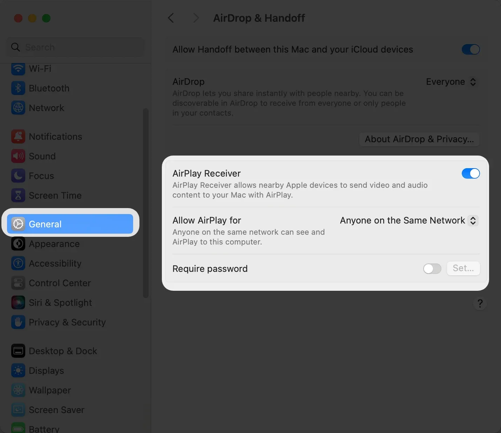Close the window with red button
The width and height of the screenshot is (501, 433).
[18, 18]
